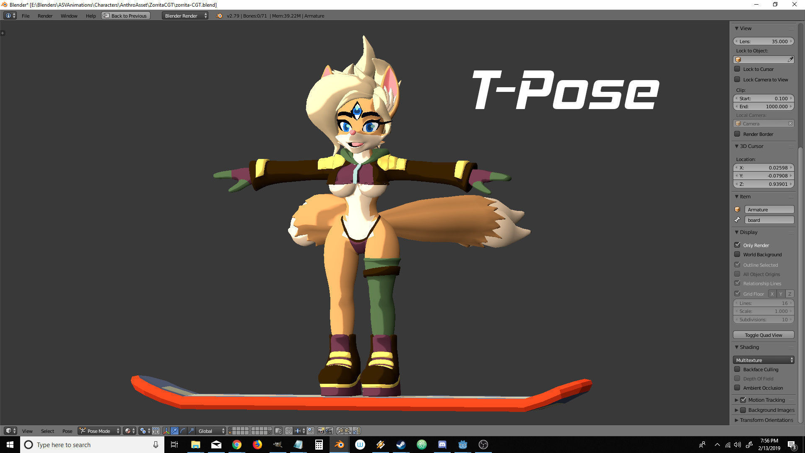This screenshot has width=805, height=453.
Task: Click the 3D Cursor Z location field
Action: pos(763,184)
